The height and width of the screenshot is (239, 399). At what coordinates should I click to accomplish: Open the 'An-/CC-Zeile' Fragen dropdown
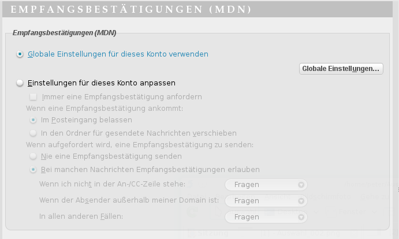click(266, 185)
